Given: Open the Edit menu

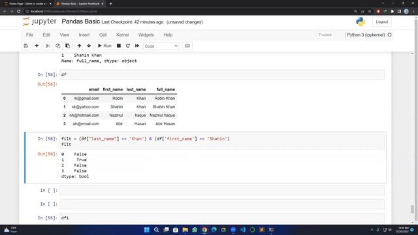Looking at the screenshot, I should 46,35.
